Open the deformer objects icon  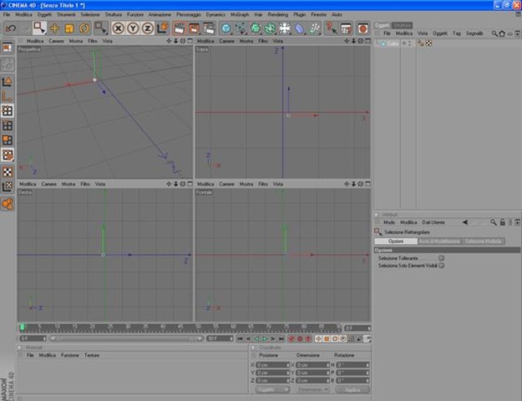point(300,28)
